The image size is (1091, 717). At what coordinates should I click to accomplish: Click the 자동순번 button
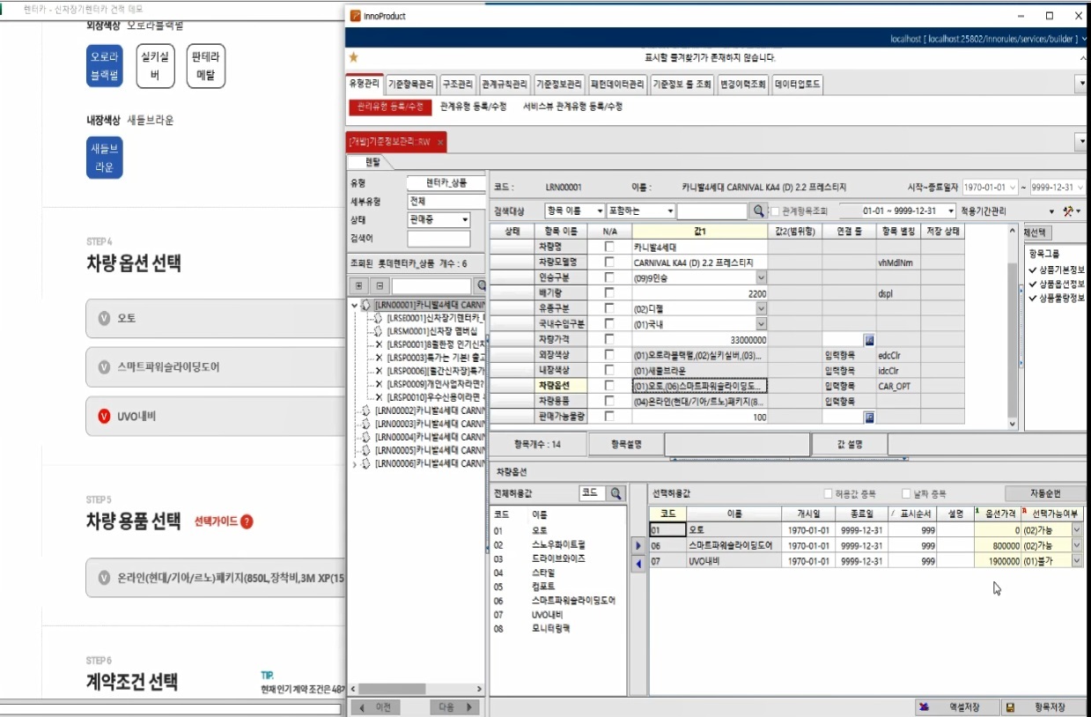tap(1045, 494)
